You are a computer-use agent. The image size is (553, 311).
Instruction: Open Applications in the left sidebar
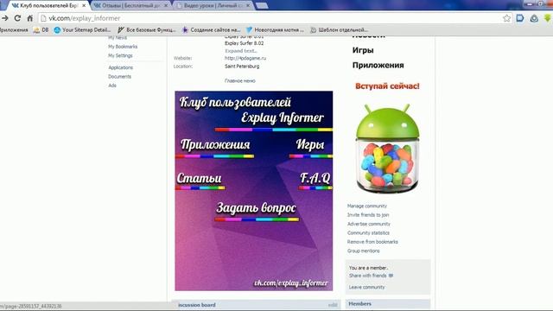121,67
